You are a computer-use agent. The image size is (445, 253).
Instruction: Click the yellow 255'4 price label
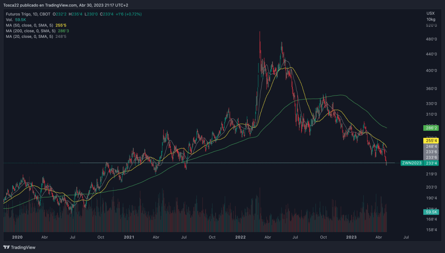(430, 140)
